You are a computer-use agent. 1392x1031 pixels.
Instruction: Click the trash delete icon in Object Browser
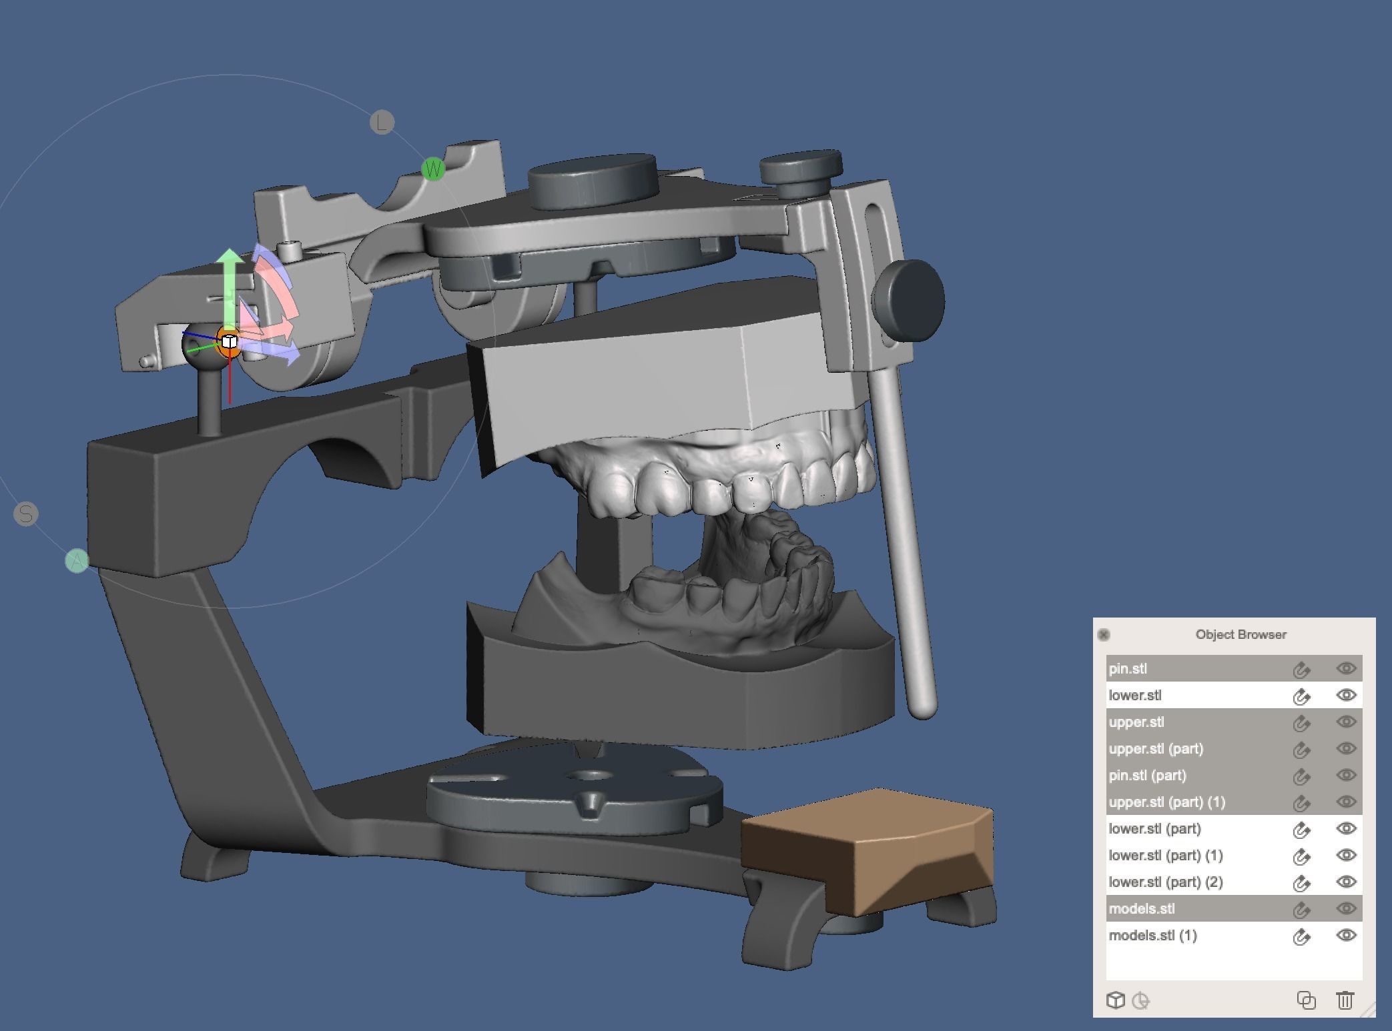tap(1345, 1000)
